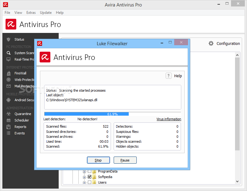Select the FireWall sidebar label
The height and width of the screenshot is (191, 247).
(x=20, y=73)
